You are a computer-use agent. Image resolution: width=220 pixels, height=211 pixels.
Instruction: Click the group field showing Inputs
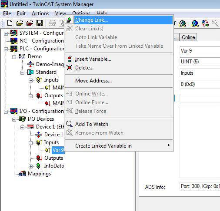click(x=200, y=73)
